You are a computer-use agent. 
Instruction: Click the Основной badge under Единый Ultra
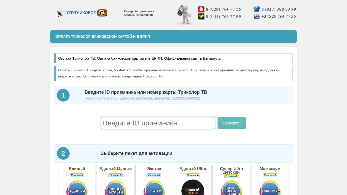(193, 175)
